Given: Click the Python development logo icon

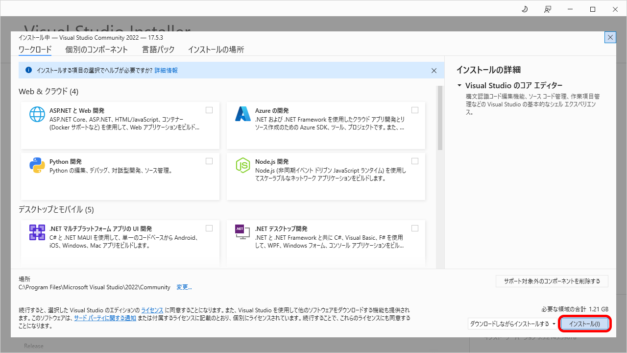Looking at the screenshot, I should click(37, 166).
